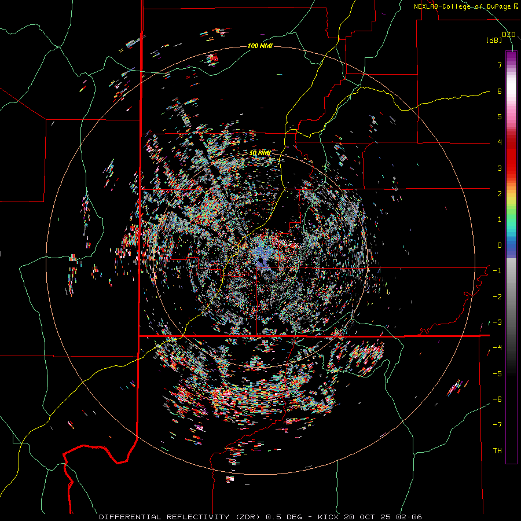The image size is (521, 521).
Task: Click the Differential Reflectivity KICX caption
Action: click(260, 517)
